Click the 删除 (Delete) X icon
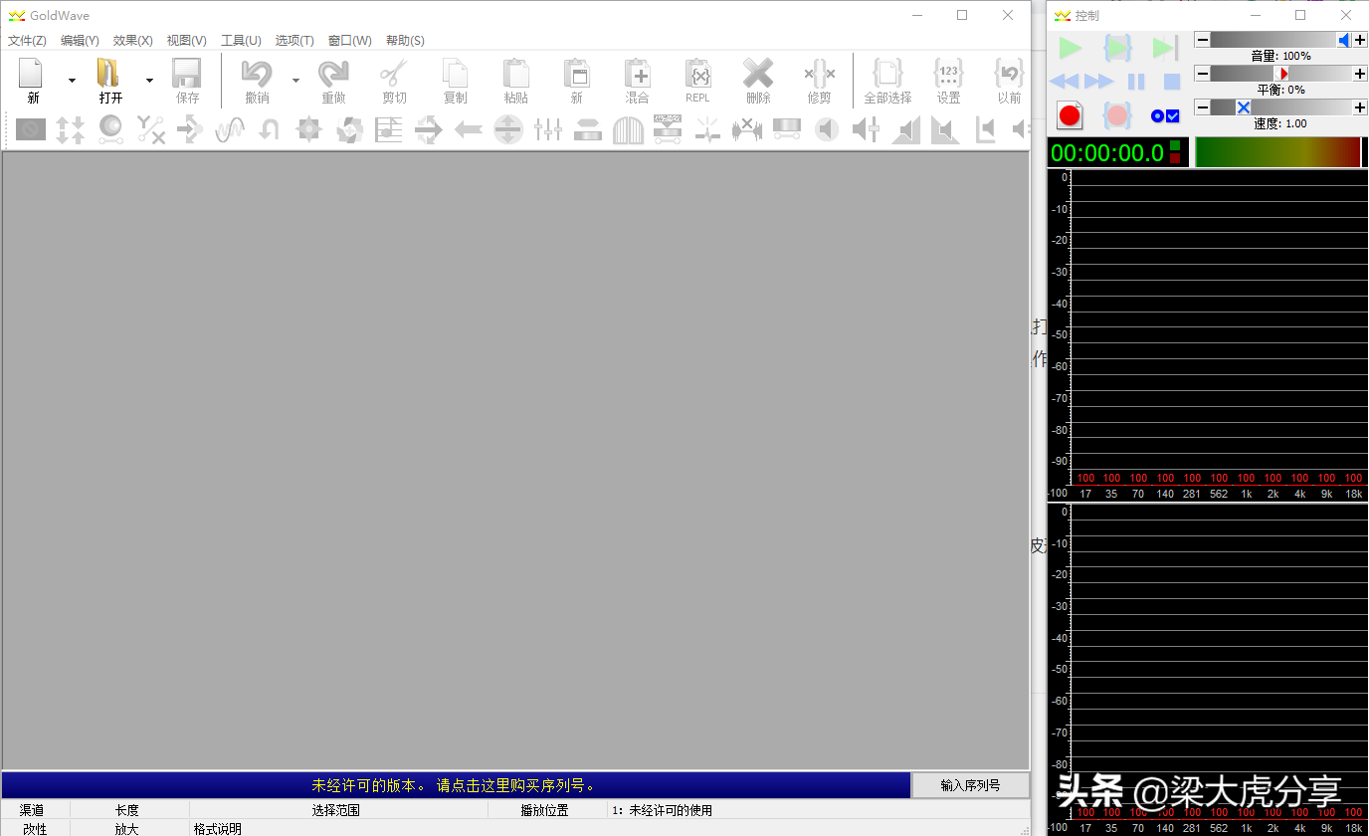This screenshot has width=1369, height=836. pyautogui.click(x=758, y=74)
